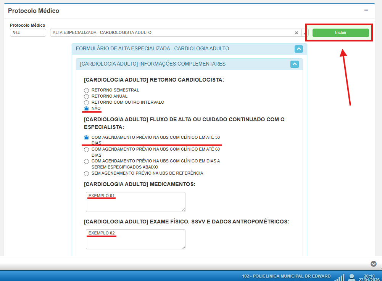Select the NÃO radio option

click(86, 109)
